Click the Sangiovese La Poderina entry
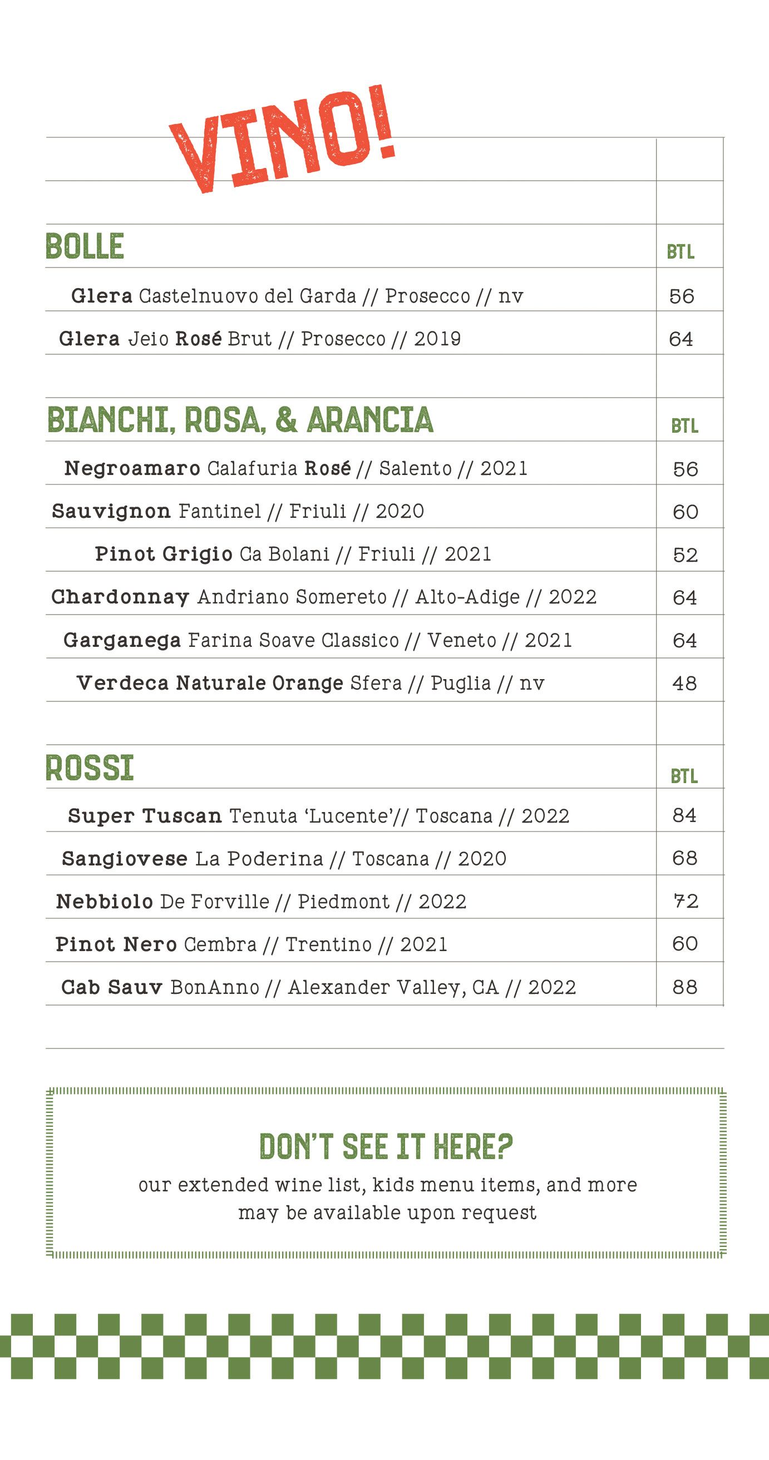The image size is (769, 1460). [x=284, y=859]
